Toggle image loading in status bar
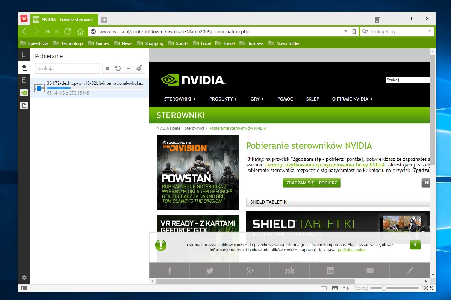Image resolution: width=451 pixels, height=300 pixels. pos(335,288)
